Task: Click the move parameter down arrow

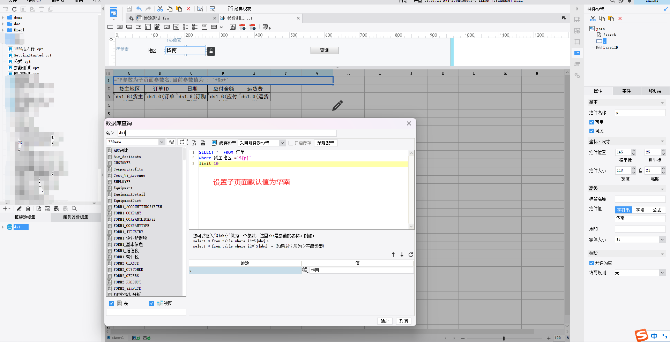Action: (402, 255)
